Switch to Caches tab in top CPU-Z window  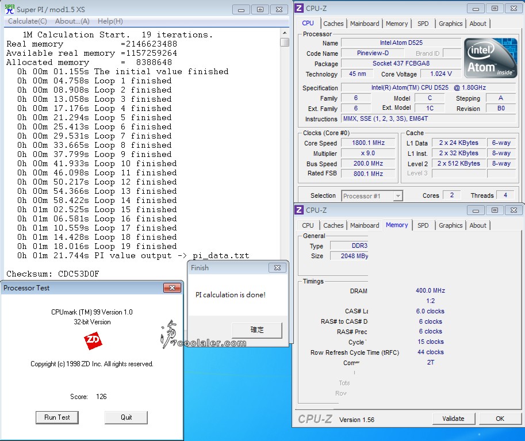[333, 24]
